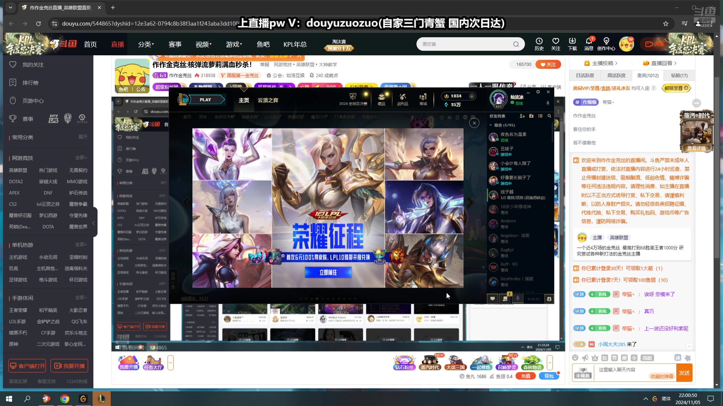Viewport: 723px width, 406px height.
Task: Click add friend icon in 好友列表
Action: point(522,116)
